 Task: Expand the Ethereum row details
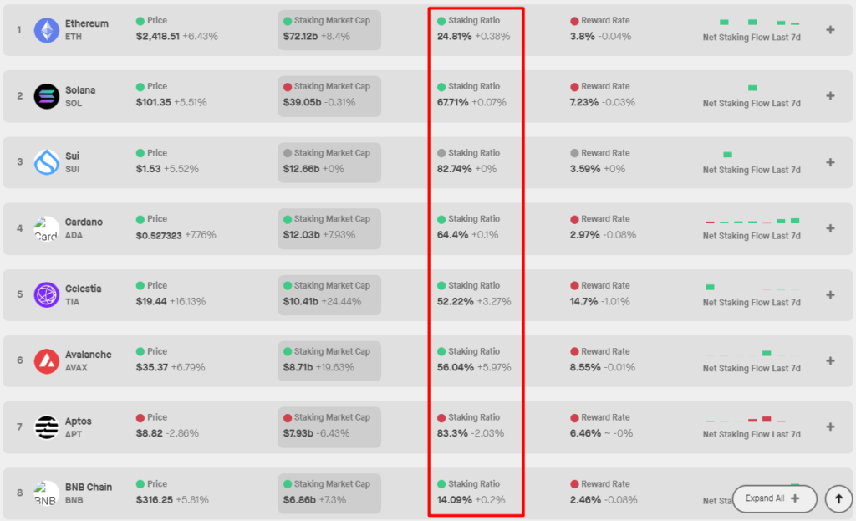pyautogui.click(x=830, y=30)
